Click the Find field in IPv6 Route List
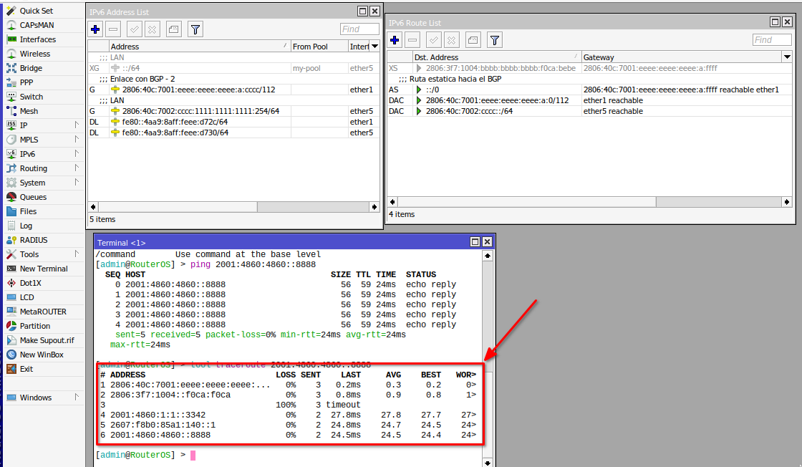The height and width of the screenshot is (467, 802). coord(771,40)
